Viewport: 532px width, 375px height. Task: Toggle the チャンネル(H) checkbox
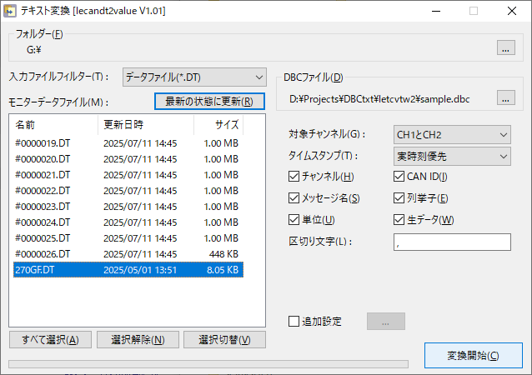294,177
